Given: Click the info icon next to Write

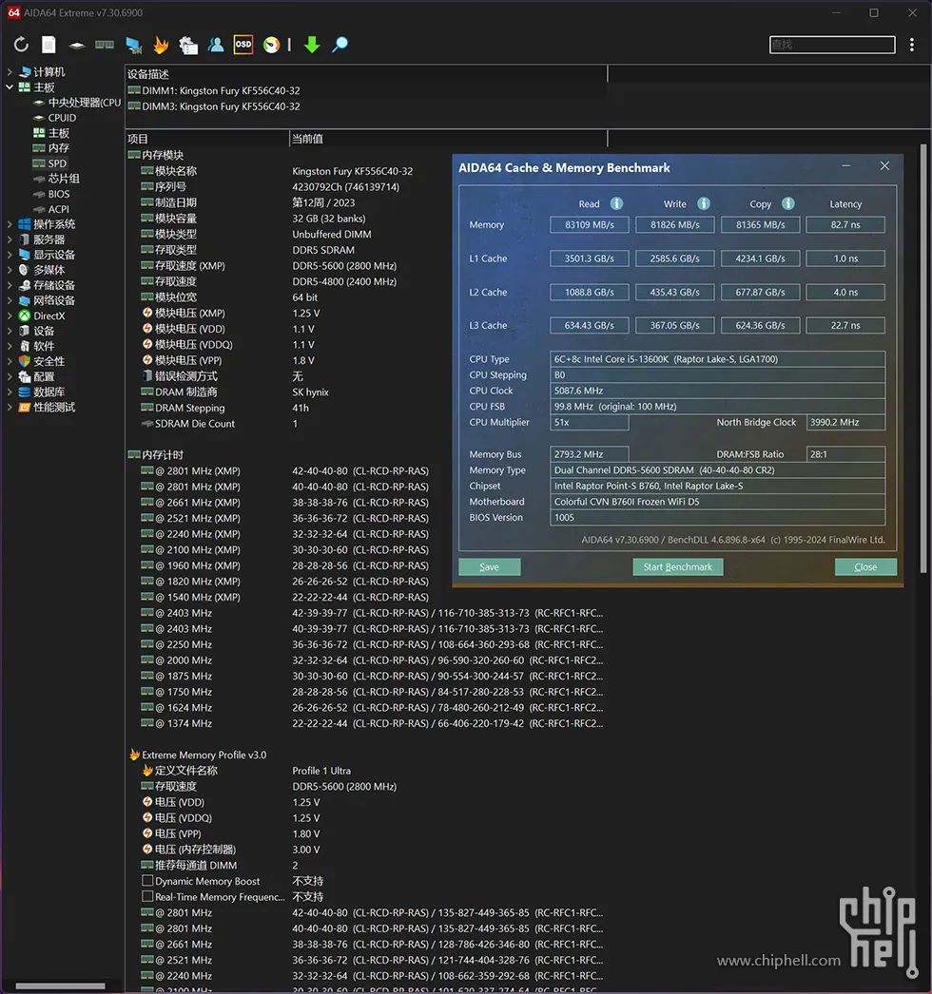Looking at the screenshot, I should point(704,203).
